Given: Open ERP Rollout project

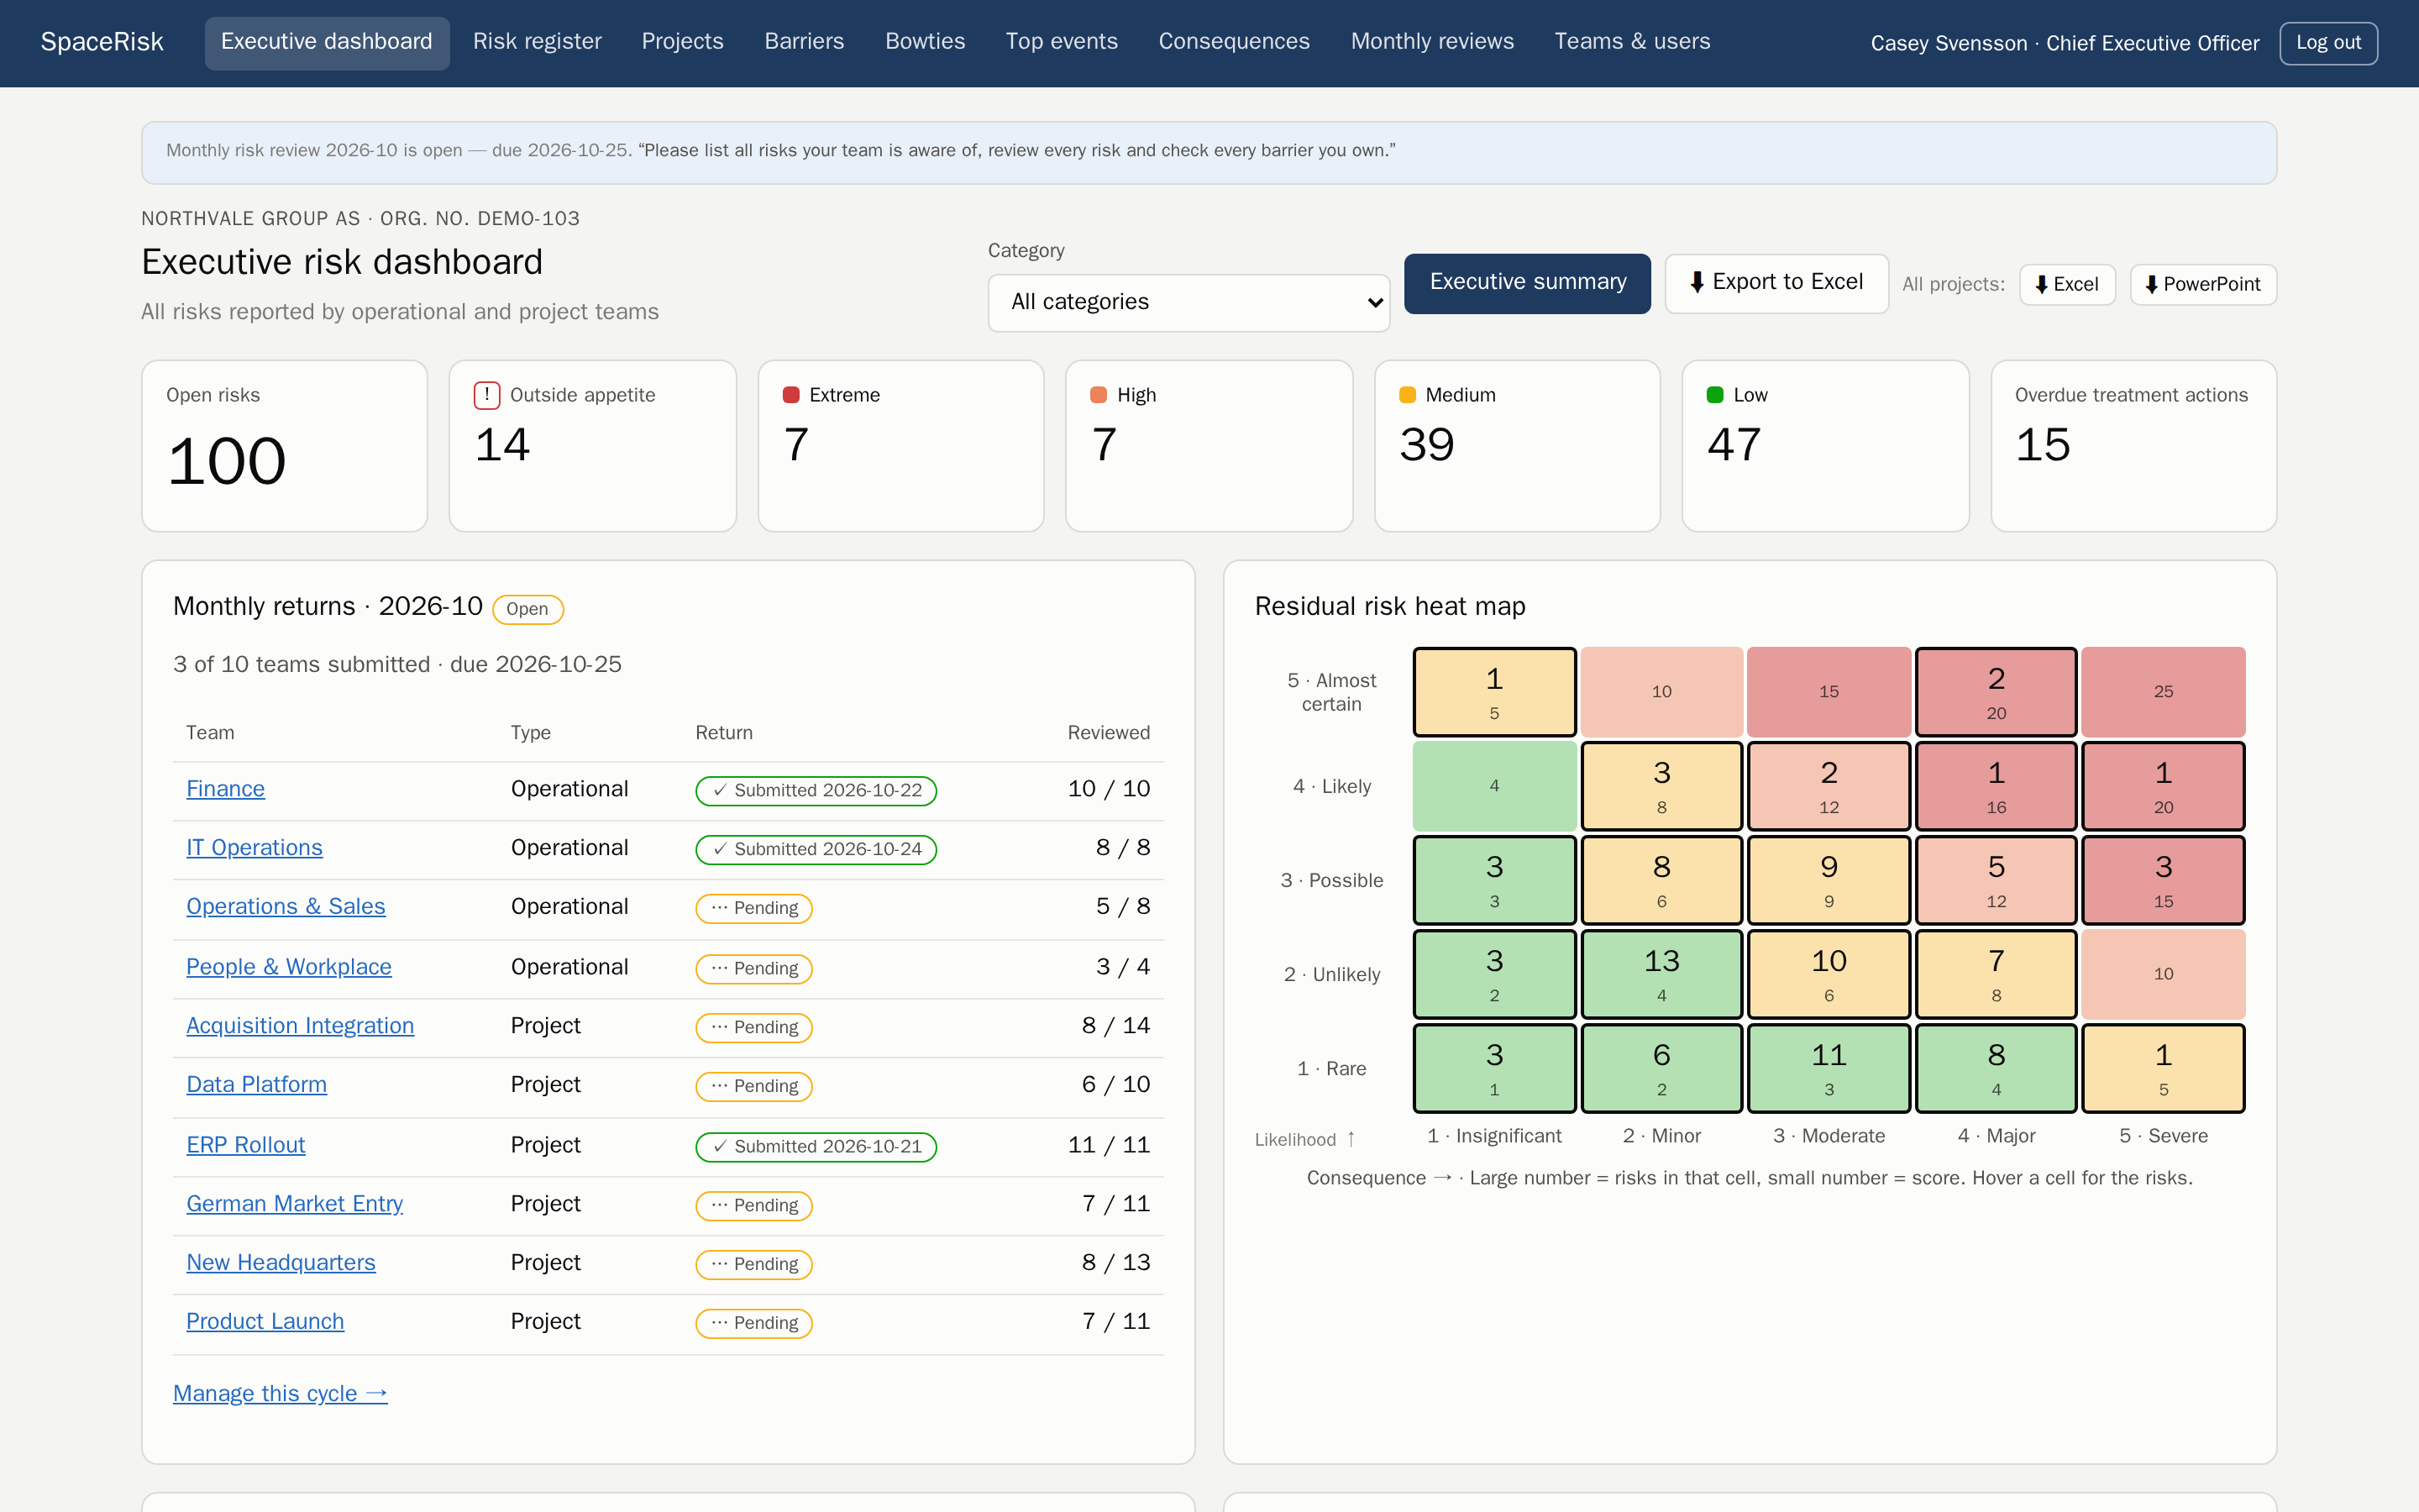Looking at the screenshot, I should pos(246,1145).
